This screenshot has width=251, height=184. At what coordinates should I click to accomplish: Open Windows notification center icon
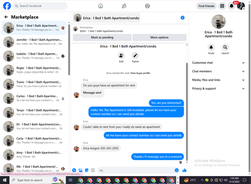click(x=244, y=180)
